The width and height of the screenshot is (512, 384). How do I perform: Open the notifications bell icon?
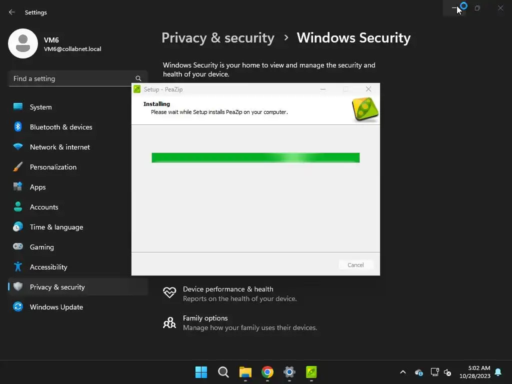click(x=498, y=372)
